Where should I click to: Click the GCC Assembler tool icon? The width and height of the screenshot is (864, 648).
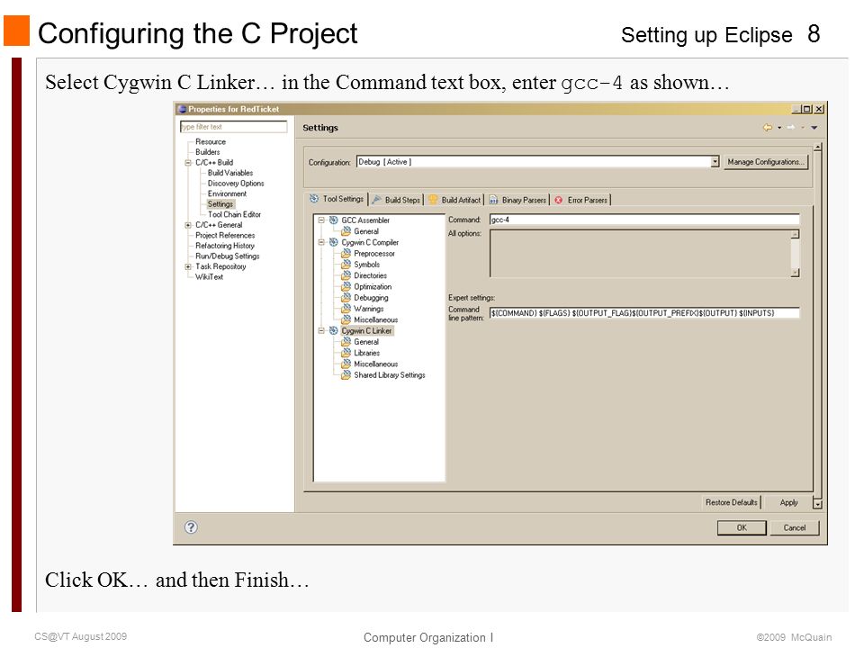tap(333, 220)
